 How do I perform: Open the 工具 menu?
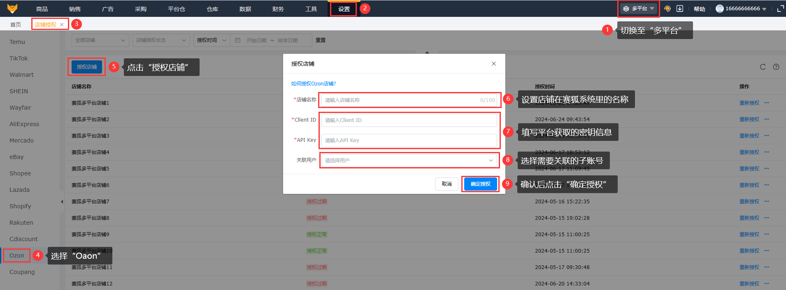[x=311, y=9]
